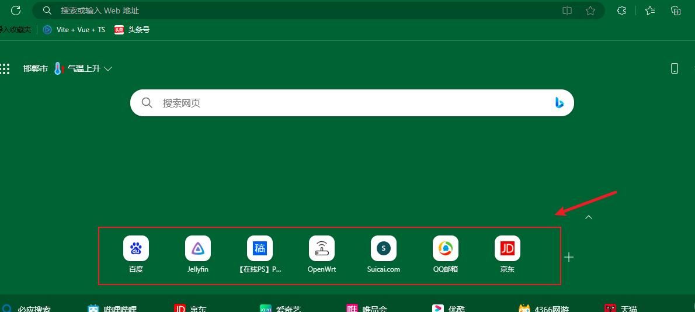Open 唯品会 in bottom site bar
The width and height of the screenshot is (695, 312).
click(367, 308)
